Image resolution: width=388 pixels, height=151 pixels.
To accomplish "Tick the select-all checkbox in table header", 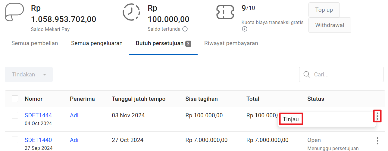I will pyautogui.click(x=15, y=99).
